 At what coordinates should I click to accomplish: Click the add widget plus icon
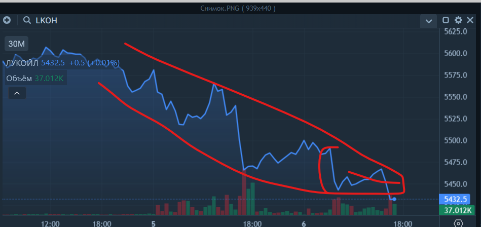point(7,21)
